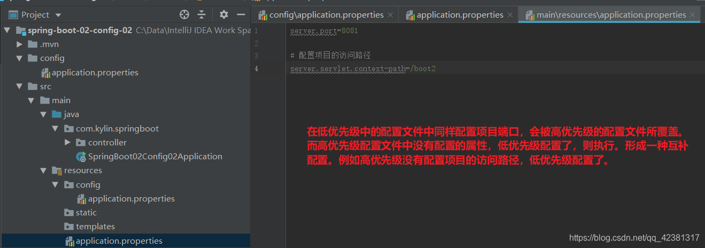
Task: Click the project path C:\Data\IntelliJ IDEA text
Action: click(193, 30)
